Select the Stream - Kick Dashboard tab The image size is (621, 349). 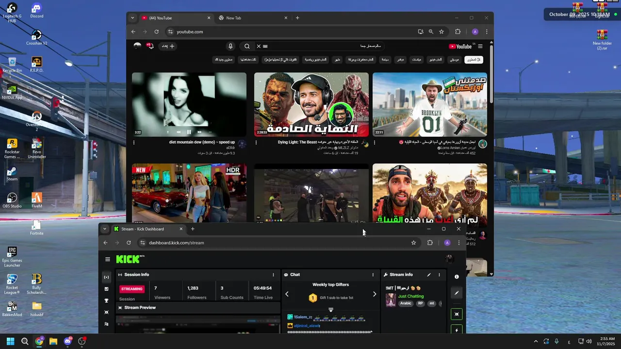pos(148,229)
